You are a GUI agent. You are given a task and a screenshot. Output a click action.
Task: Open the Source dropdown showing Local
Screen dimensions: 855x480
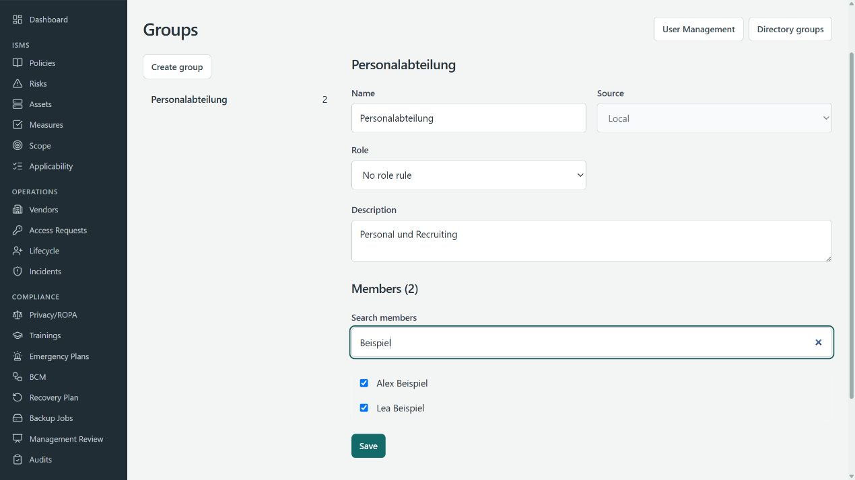[x=714, y=118]
